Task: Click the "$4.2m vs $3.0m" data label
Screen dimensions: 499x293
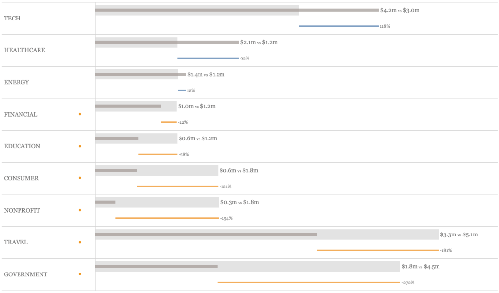Action: 399,10
